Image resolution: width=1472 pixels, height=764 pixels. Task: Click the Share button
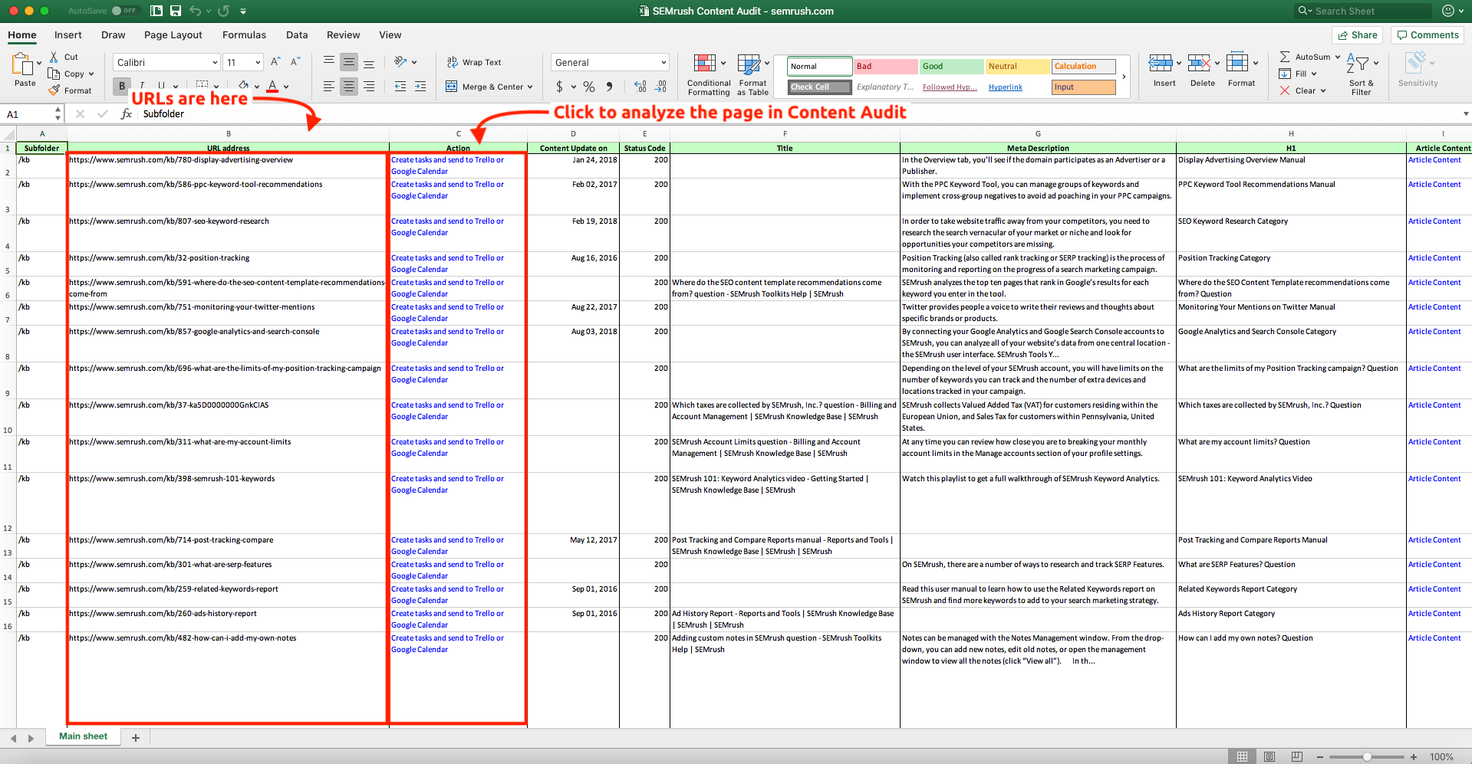click(1357, 34)
